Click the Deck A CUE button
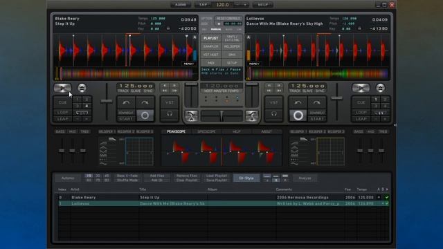The image size is (443, 249). (63, 102)
